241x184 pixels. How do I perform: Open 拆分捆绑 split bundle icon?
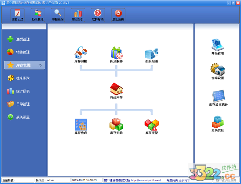pos(116,55)
